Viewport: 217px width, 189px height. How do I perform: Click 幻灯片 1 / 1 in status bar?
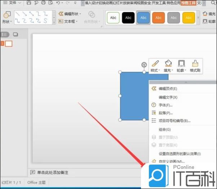click(x=11, y=183)
